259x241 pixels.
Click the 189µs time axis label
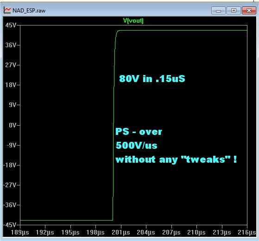point(20,233)
